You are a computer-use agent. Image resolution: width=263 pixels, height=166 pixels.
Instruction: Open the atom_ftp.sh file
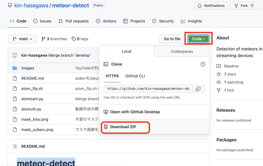tap(32, 89)
